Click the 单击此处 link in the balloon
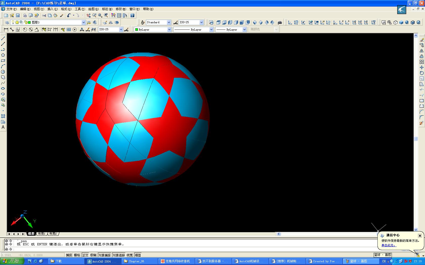Image resolution: width=425 pixels, height=265 pixels. (389, 245)
